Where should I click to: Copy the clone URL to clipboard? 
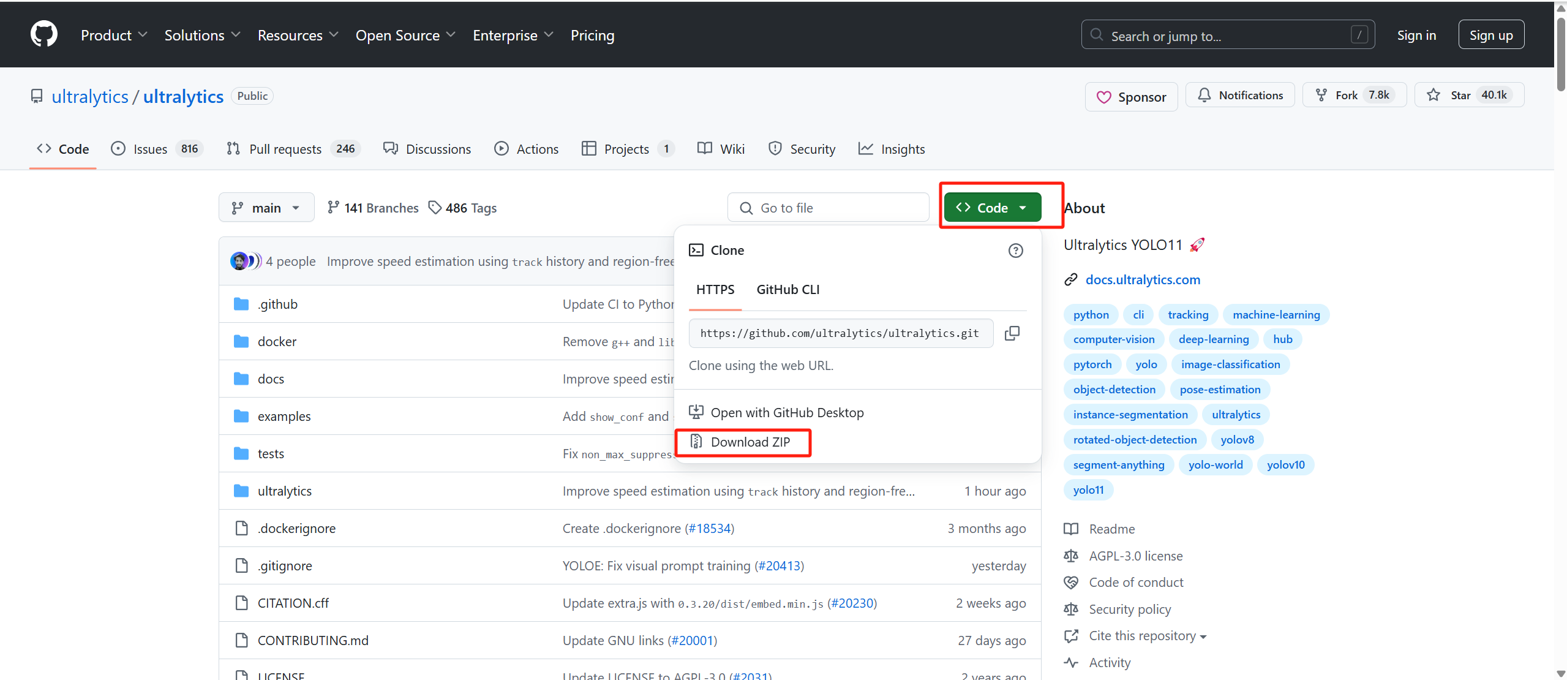[1012, 333]
